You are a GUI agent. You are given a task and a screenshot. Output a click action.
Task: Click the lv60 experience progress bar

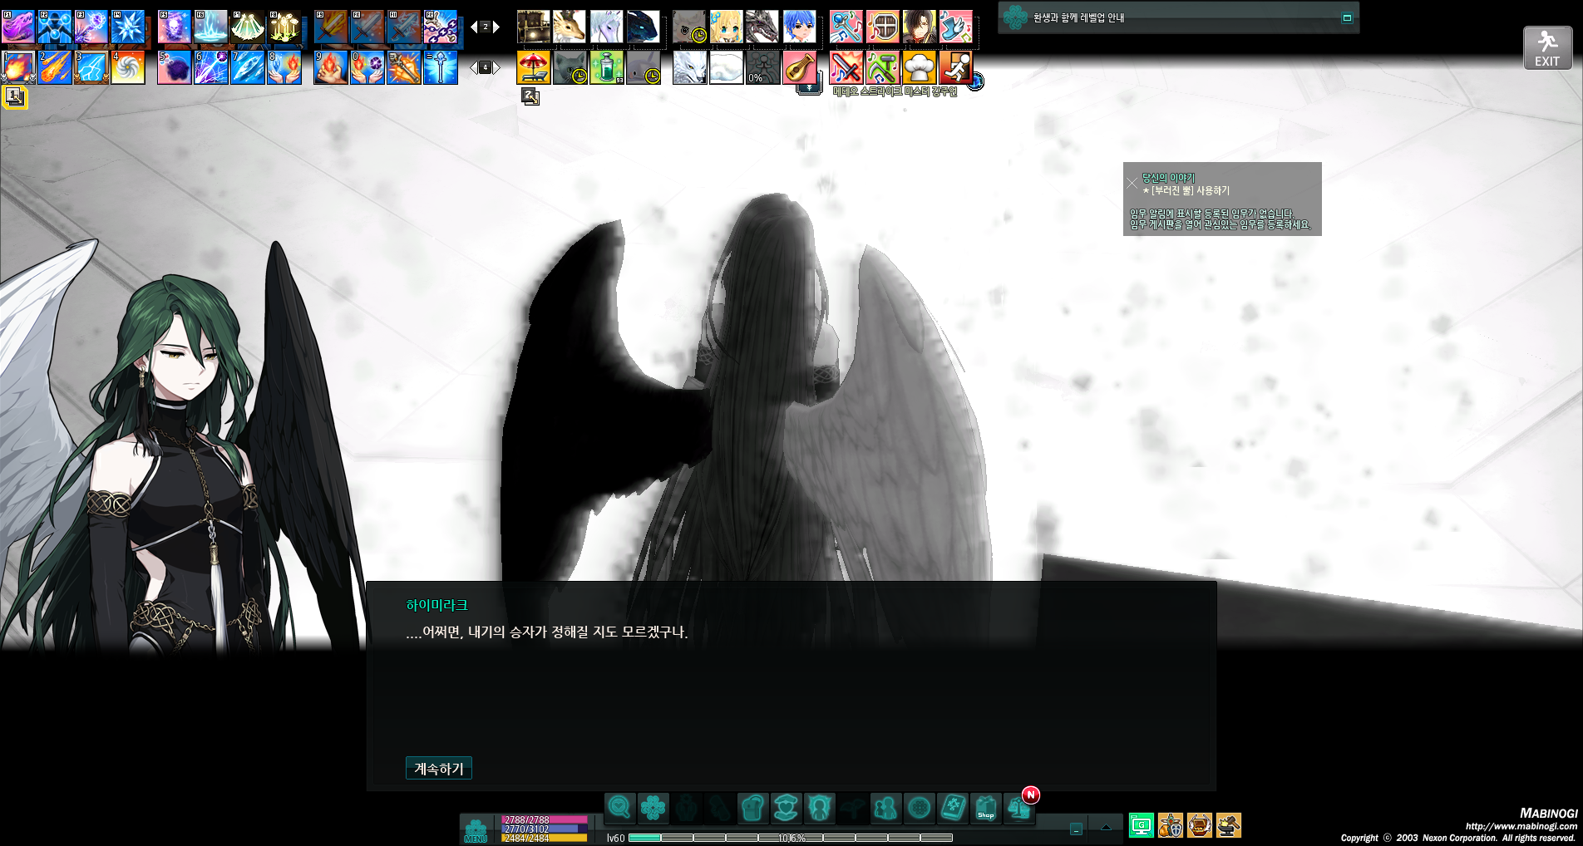(791, 838)
